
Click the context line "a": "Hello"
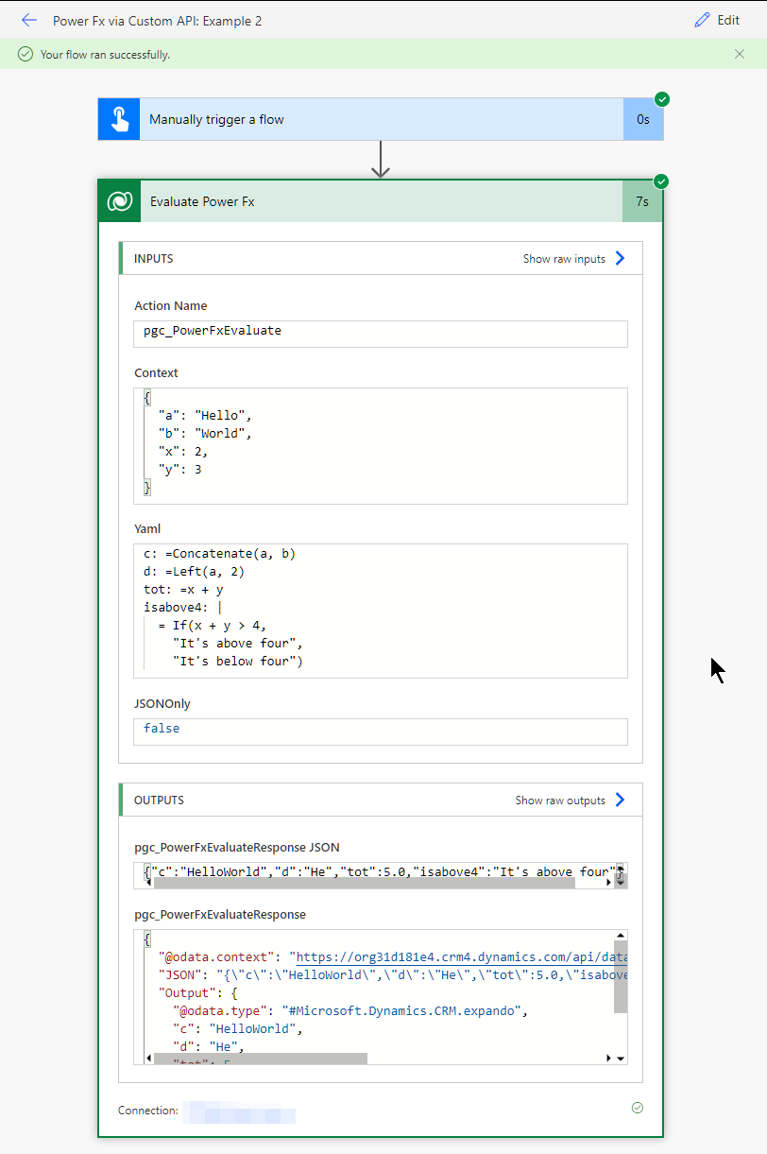click(205, 416)
